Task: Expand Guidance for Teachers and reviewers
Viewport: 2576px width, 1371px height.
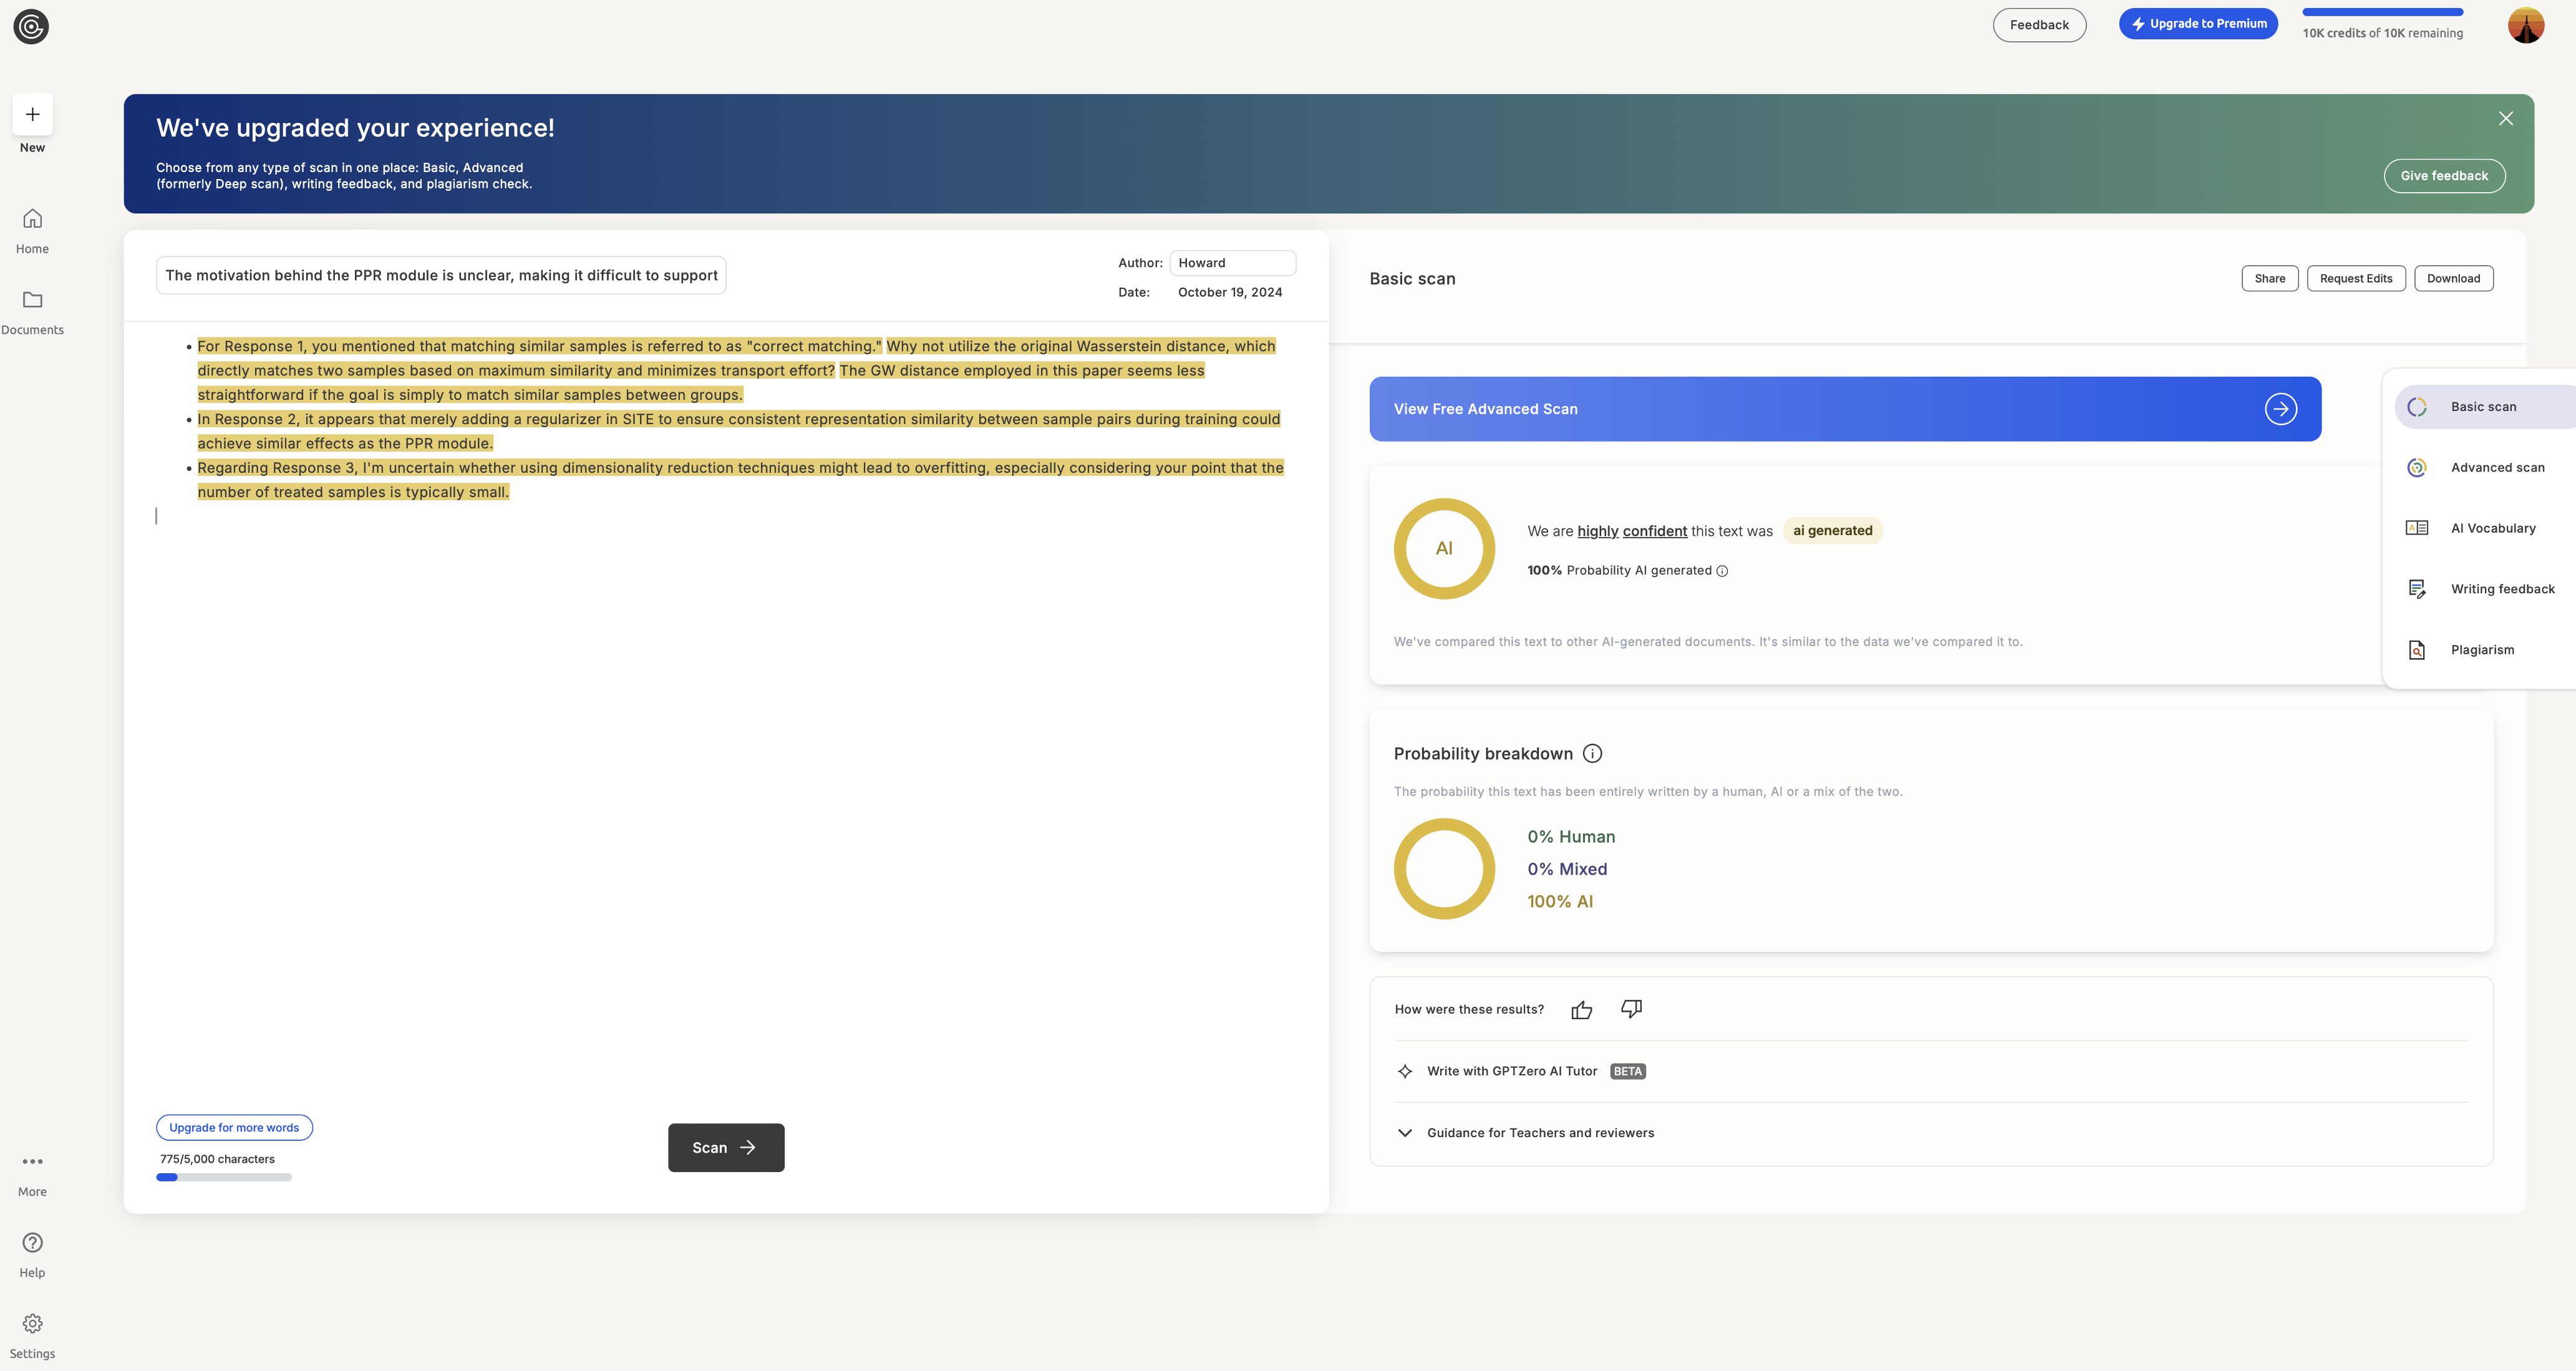Action: click(x=1540, y=1133)
